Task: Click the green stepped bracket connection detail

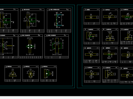Action: (32, 21)
